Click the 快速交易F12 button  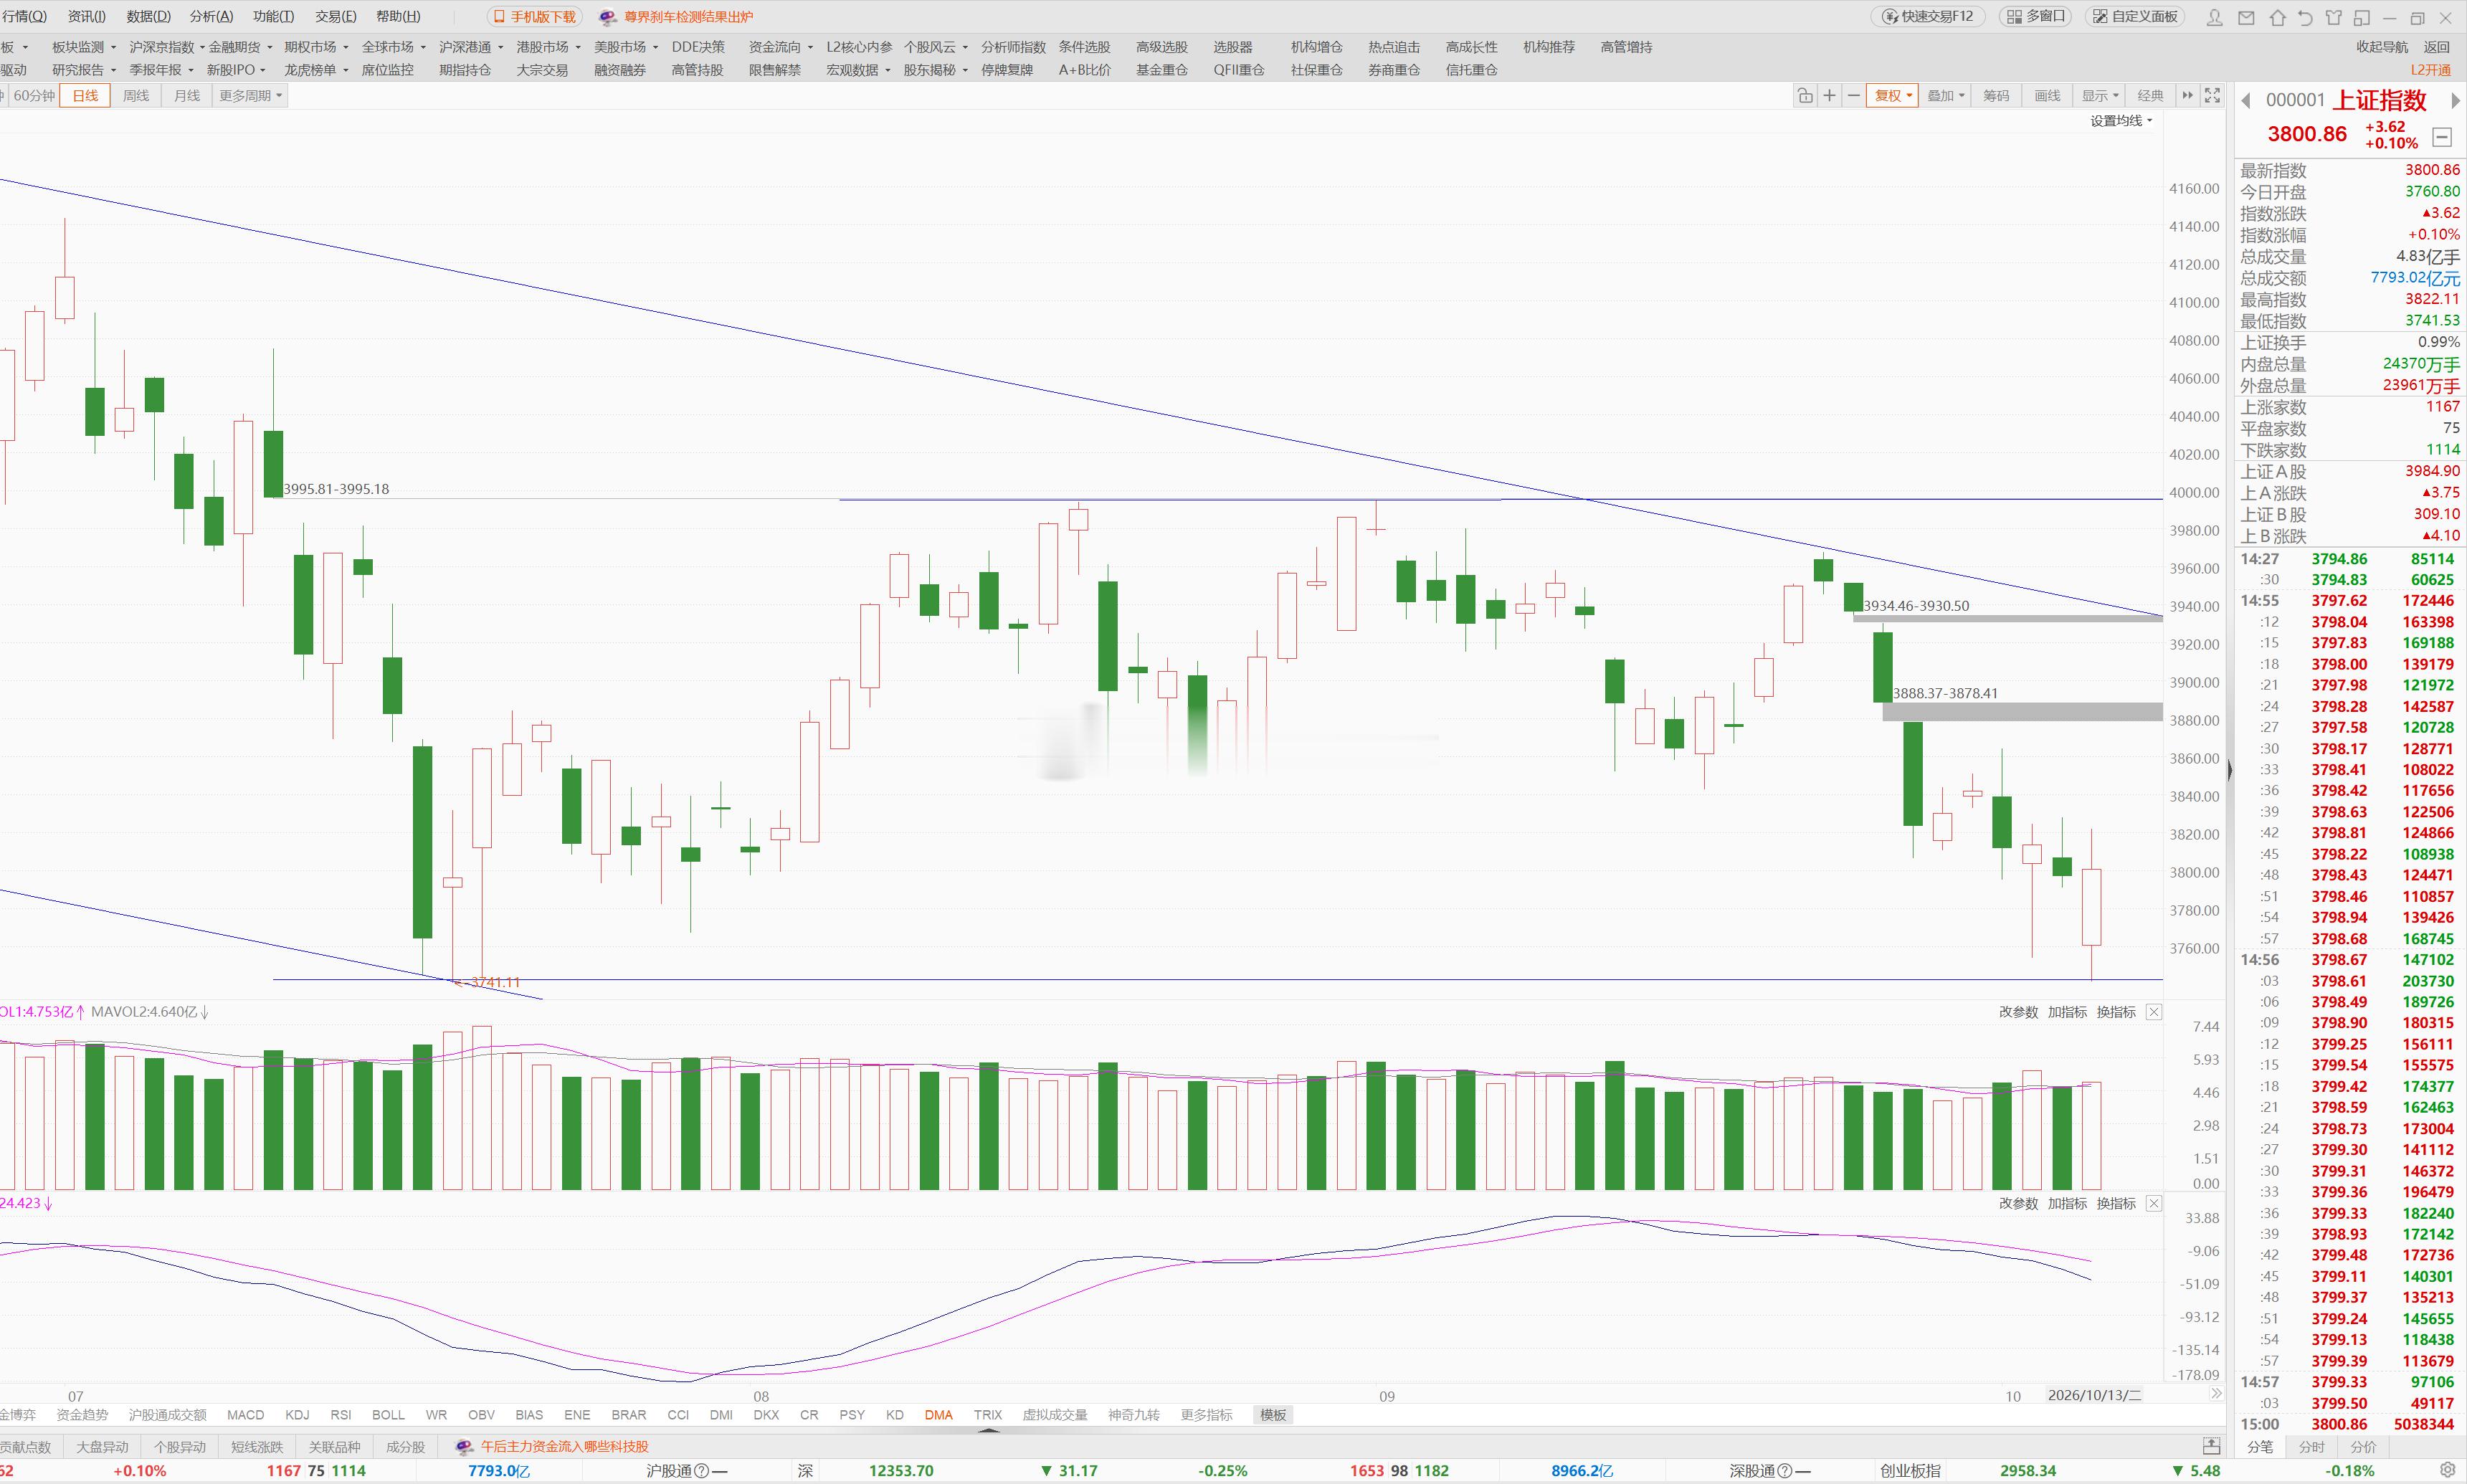1928,17
